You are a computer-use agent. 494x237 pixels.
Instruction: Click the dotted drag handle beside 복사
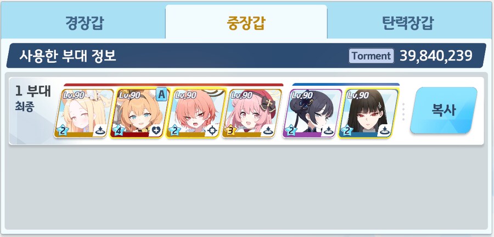tap(404, 112)
